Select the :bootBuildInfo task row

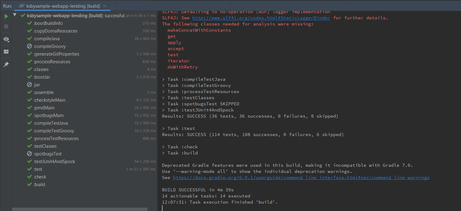point(85,23)
